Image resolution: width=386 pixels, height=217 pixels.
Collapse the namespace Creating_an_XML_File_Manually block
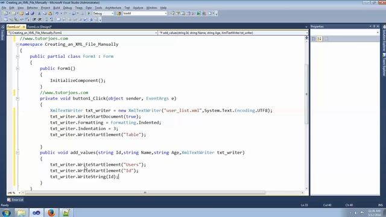(17, 45)
